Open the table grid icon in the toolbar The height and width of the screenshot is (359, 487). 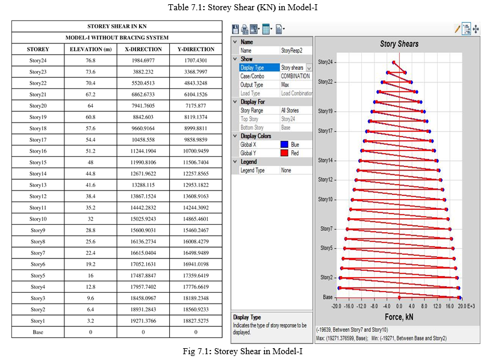(267, 29)
